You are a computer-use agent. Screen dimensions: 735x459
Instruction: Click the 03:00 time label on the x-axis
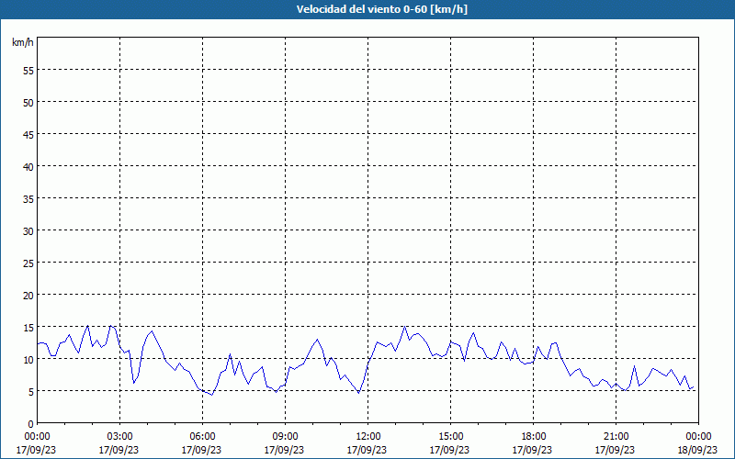tap(119, 436)
